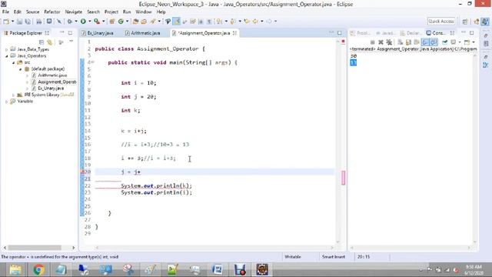The height and width of the screenshot is (277, 492).
Task: Toggle Show Console When Standard Out Changes
Action: point(425,42)
